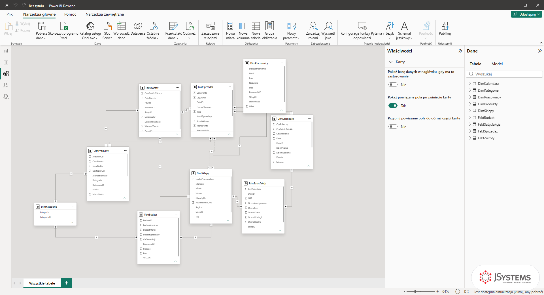Open Pobierz dane dropdown
544x295 pixels.
coord(41,31)
